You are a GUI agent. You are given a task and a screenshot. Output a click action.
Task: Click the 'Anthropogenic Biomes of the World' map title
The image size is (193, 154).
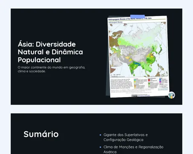130,19
